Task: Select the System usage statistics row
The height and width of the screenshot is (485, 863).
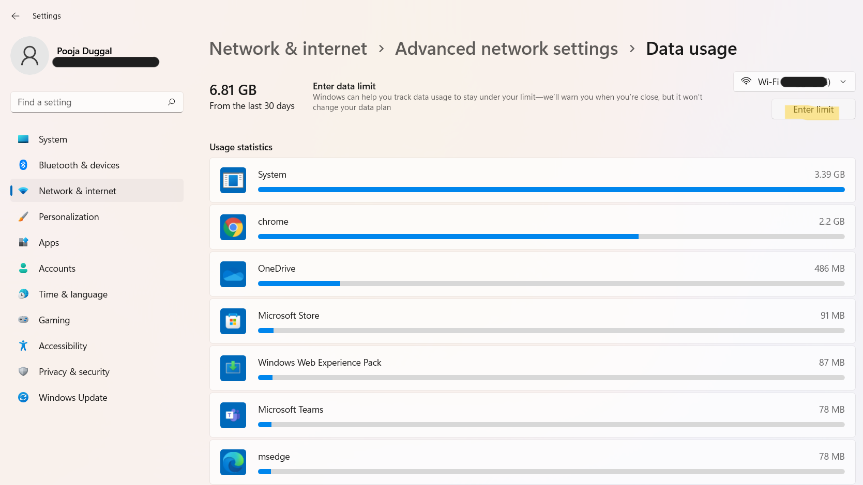Action: tap(532, 180)
